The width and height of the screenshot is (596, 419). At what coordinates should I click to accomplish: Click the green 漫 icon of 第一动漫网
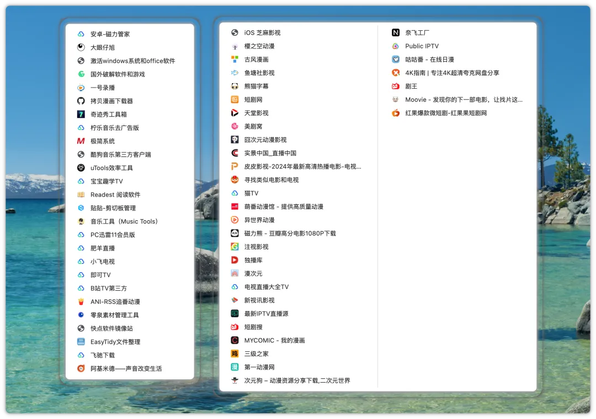click(235, 367)
